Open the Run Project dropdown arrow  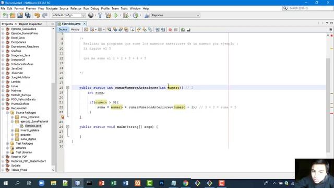point(121,15)
